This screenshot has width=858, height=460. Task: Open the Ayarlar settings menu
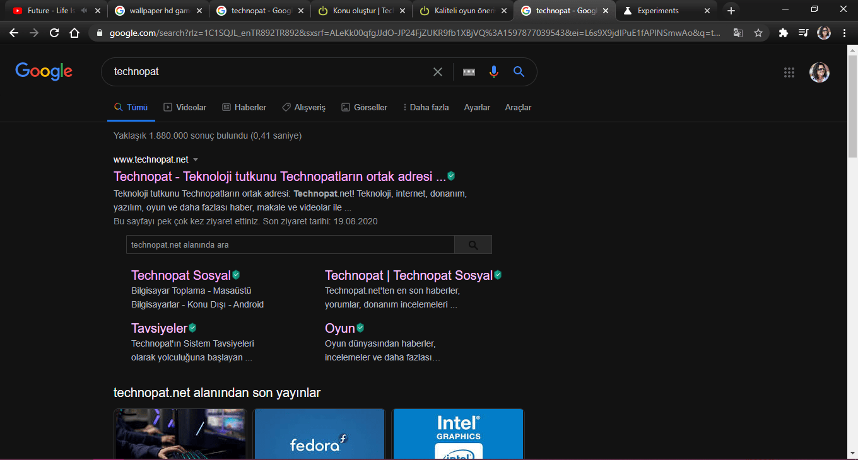pyautogui.click(x=477, y=108)
